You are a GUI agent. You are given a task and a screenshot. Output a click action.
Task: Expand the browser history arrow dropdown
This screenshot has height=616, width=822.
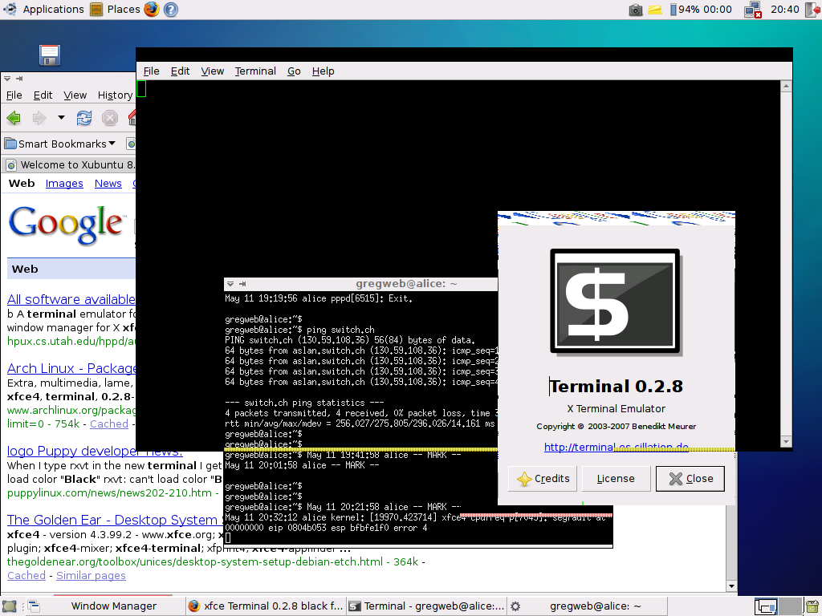(x=61, y=118)
